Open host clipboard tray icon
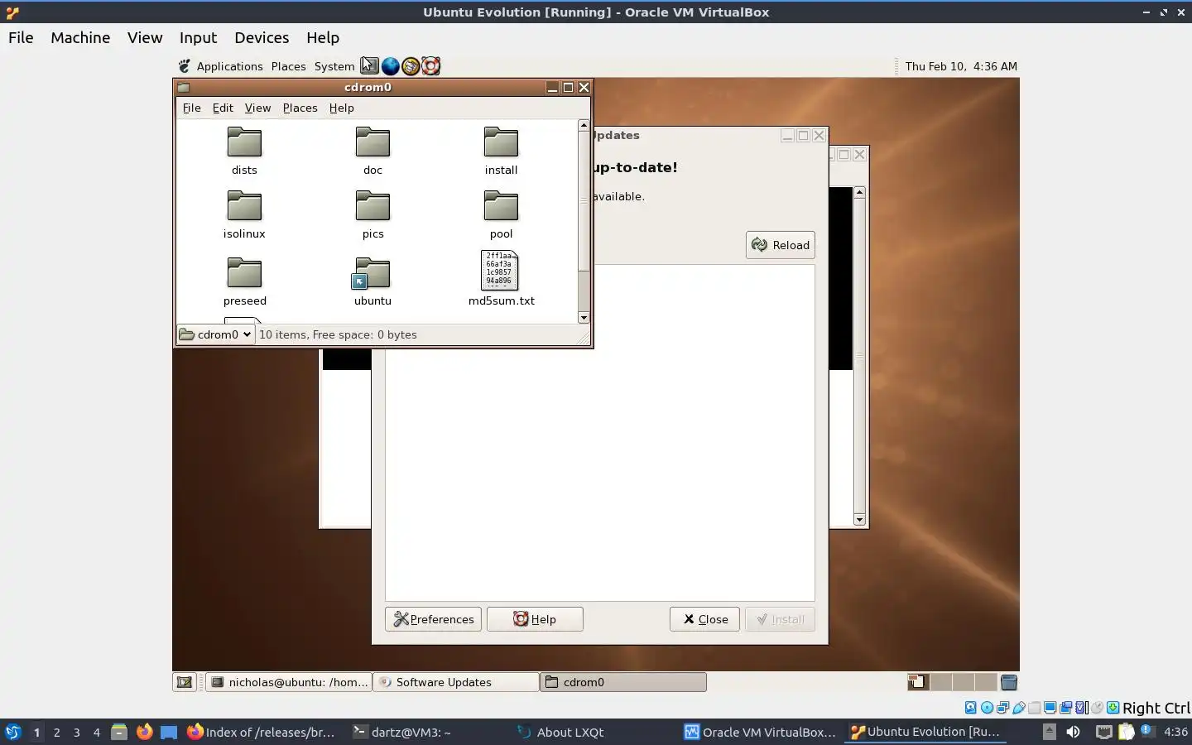The width and height of the screenshot is (1192, 745). click(x=1127, y=732)
